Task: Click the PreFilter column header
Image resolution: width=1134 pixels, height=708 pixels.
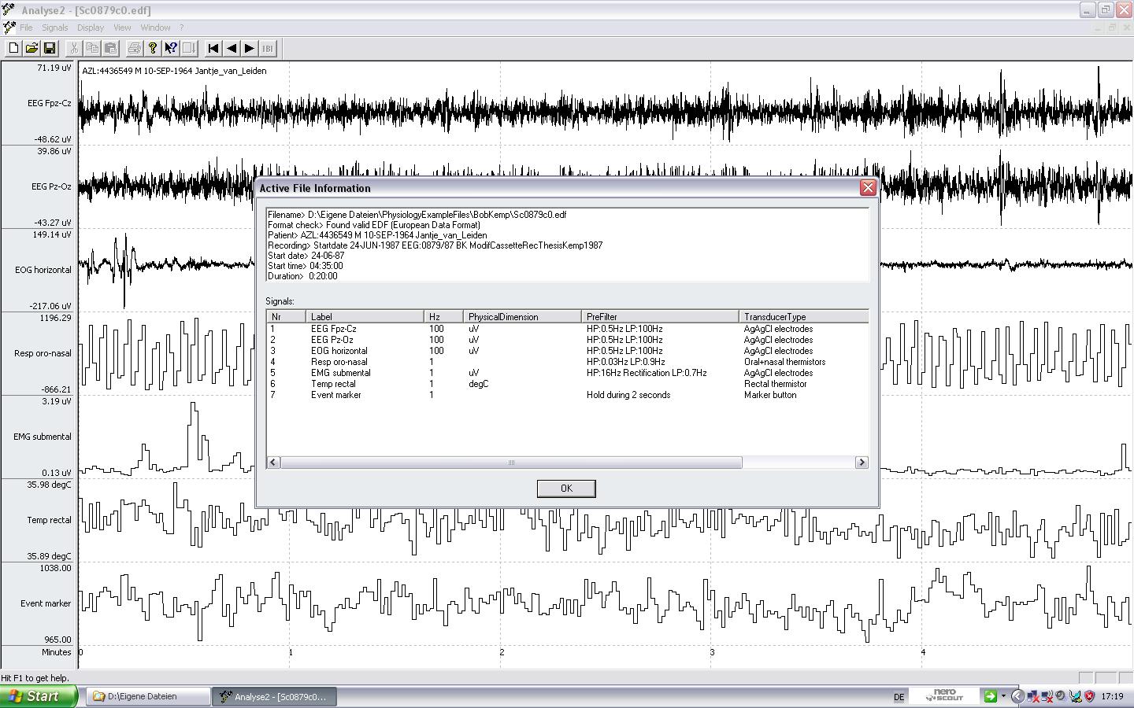Action: coord(660,316)
